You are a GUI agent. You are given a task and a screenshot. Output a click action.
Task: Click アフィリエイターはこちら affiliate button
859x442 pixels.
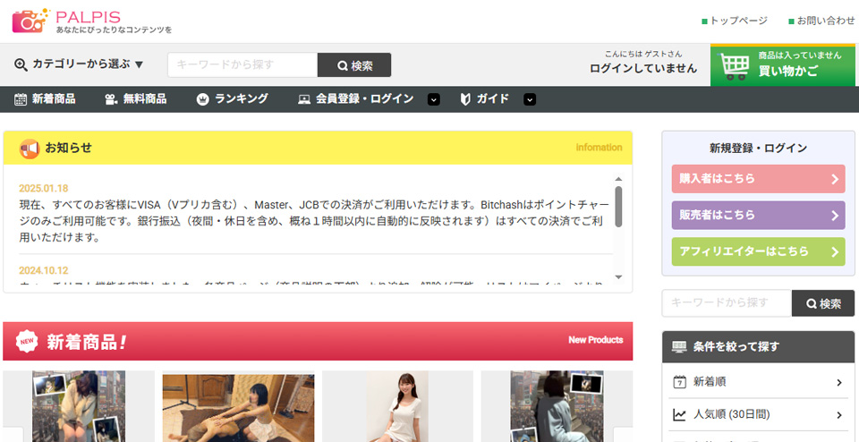758,251
